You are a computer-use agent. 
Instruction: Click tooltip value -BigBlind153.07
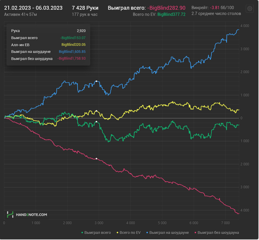click(73, 38)
